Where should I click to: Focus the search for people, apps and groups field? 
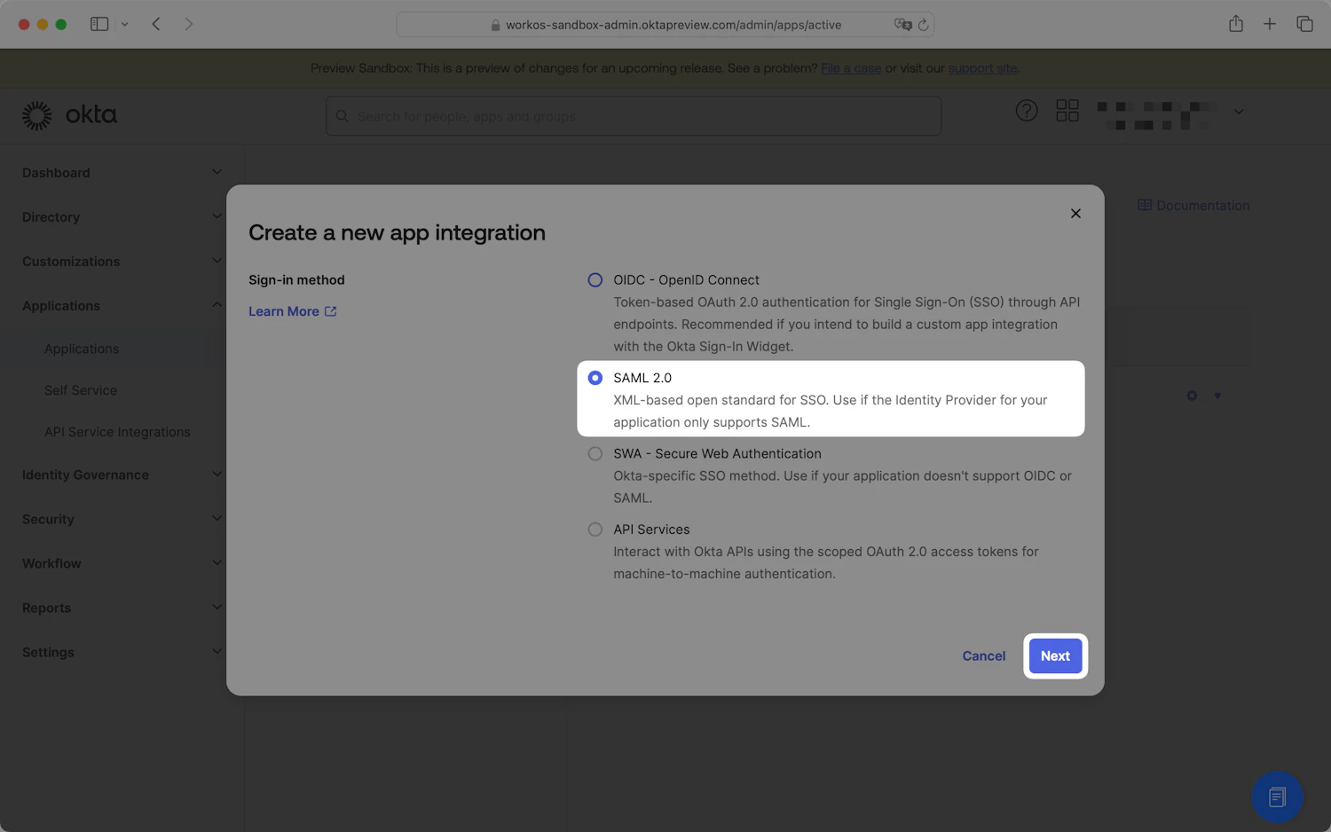[634, 116]
